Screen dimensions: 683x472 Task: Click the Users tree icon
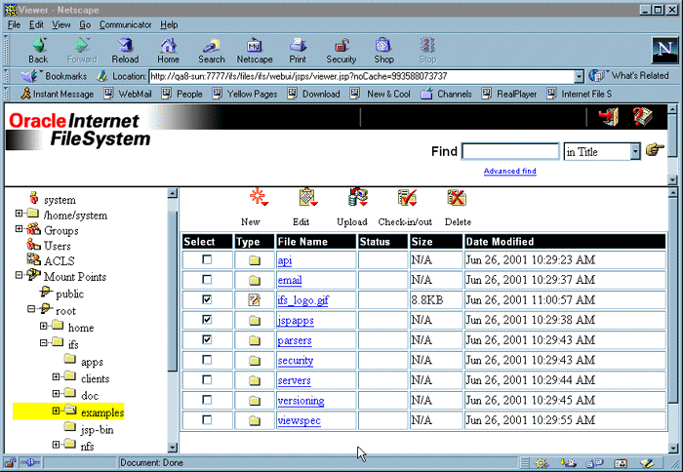[33, 245]
